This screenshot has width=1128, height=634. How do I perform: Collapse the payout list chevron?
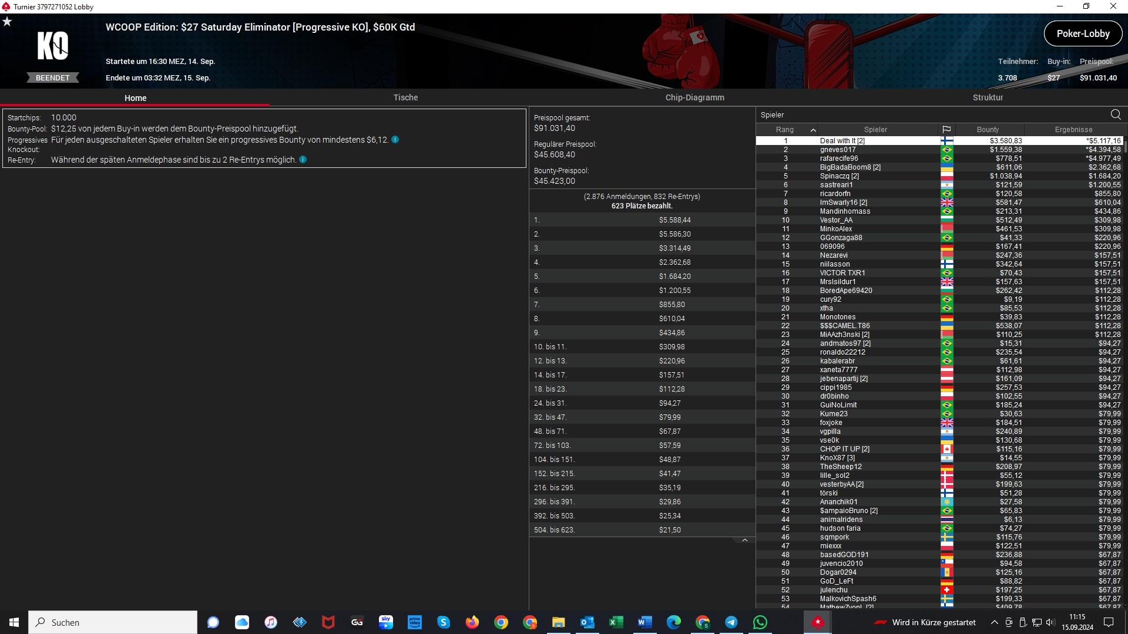point(745,541)
